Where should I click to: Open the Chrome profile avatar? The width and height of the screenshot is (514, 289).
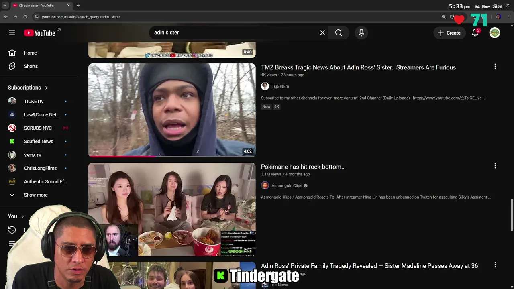point(498,17)
